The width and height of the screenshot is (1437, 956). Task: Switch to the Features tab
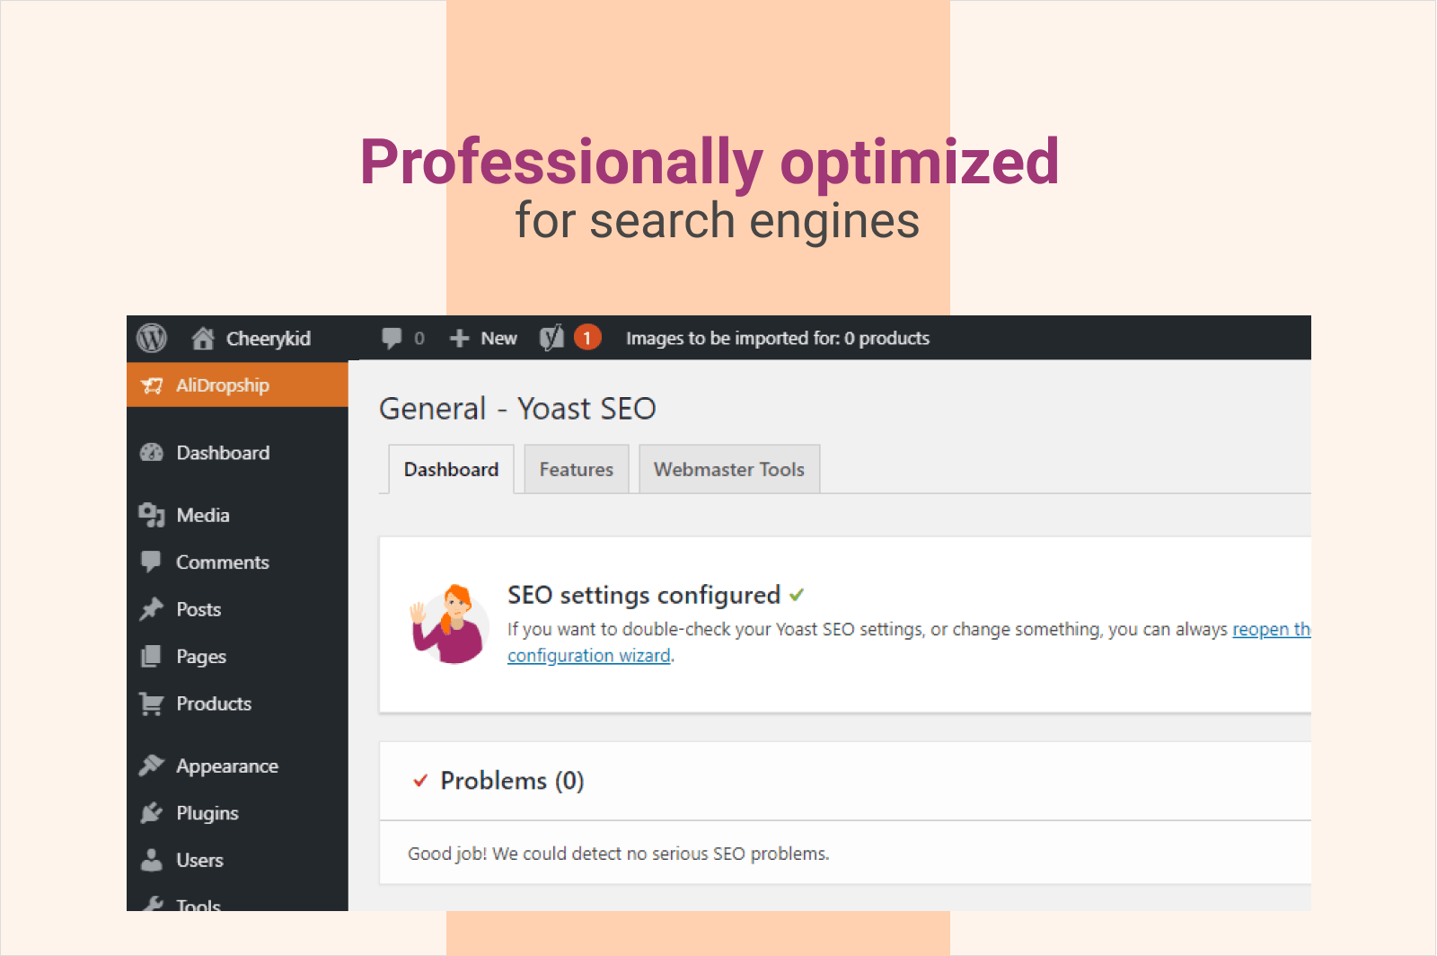point(576,469)
